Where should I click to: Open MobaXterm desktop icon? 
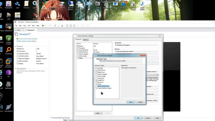8,28
